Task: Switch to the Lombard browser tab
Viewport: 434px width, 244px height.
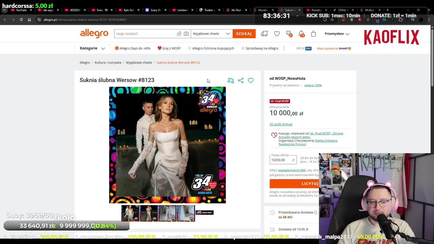Action: click(183, 10)
